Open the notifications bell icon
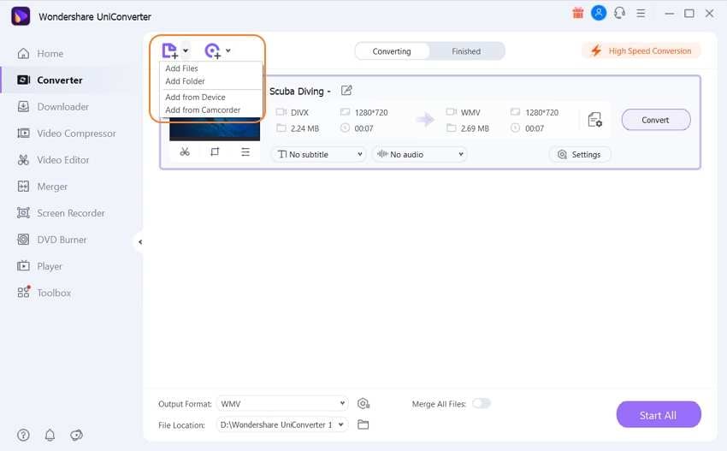Image resolution: width=727 pixels, height=451 pixels. pos(50,435)
